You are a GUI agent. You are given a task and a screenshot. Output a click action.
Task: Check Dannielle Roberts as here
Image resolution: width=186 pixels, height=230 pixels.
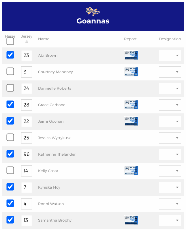click(x=10, y=88)
